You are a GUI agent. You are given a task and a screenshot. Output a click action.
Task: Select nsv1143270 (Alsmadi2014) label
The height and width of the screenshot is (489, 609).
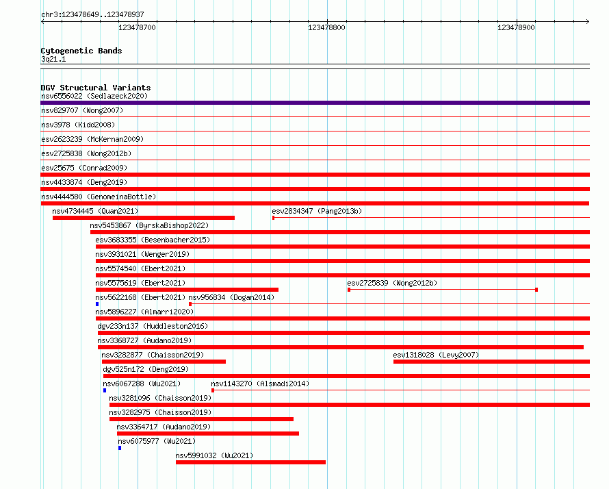click(260, 384)
